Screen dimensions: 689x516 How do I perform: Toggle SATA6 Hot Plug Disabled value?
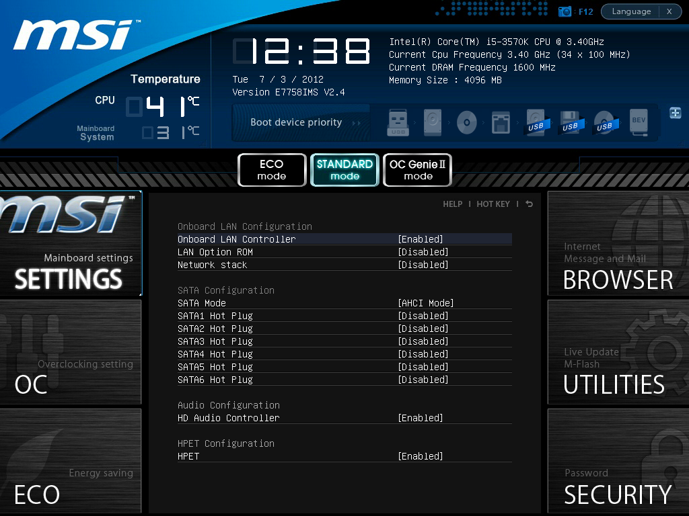(x=423, y=379)
